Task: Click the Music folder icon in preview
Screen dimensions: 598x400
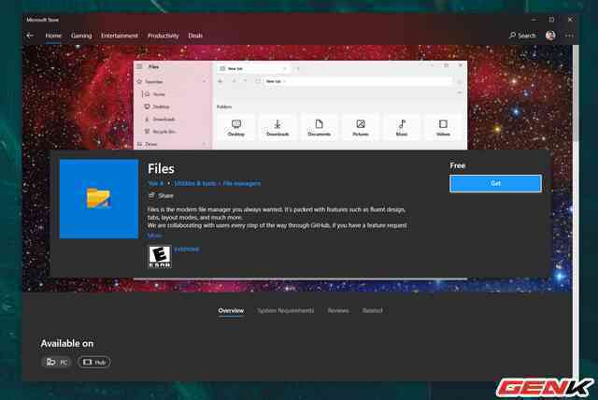Action: tap(402, 128)
